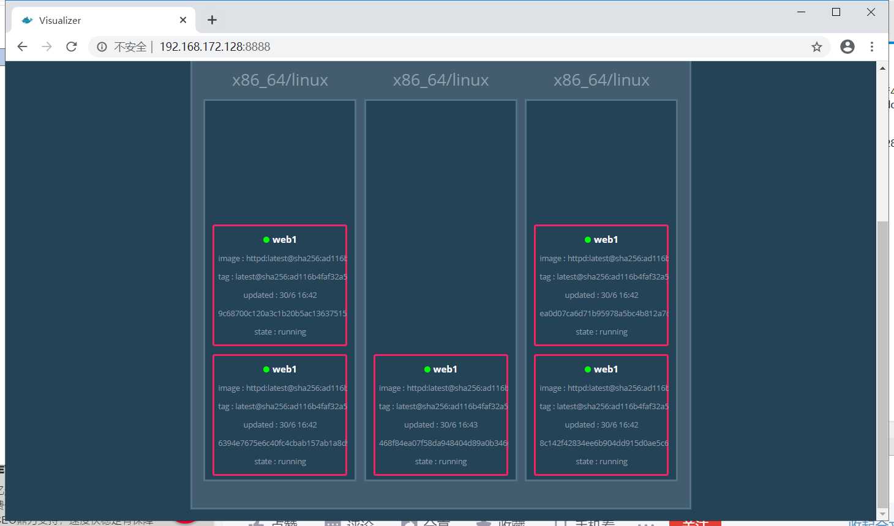
Task: Click green status dot of container 9c68700c120a
Action: coord(266,240)
